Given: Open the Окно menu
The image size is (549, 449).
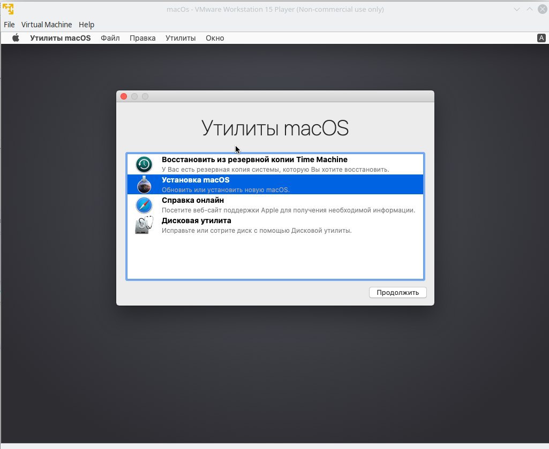Looking at the screenshot, I should coord(215,38).
